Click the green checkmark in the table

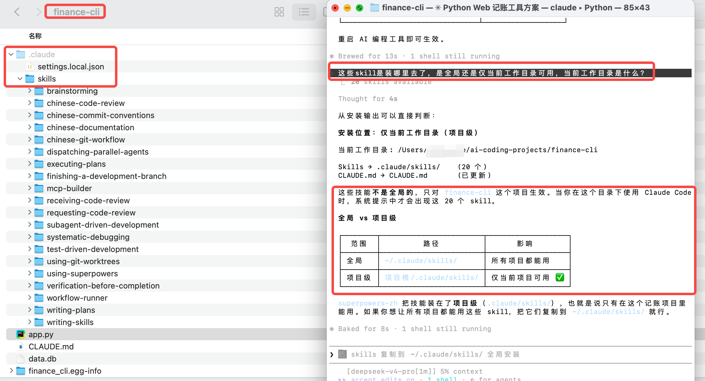click(560, 278)
